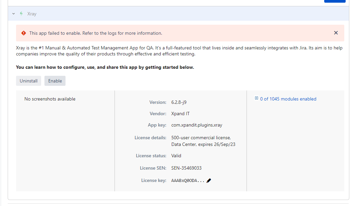The height and width of the screenshot is (206, 361).
Task: Click the masked license key text
Action: [188, 180]
